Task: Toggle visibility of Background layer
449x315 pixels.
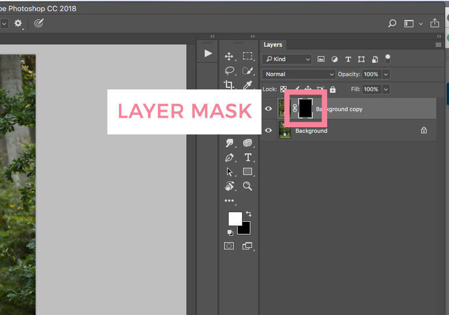Action: coord(269,131)
